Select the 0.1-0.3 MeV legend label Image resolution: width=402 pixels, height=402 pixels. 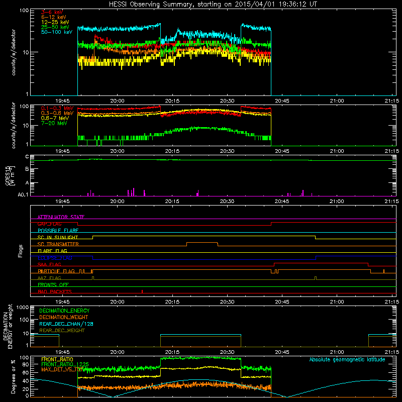(x=57, y=108)
